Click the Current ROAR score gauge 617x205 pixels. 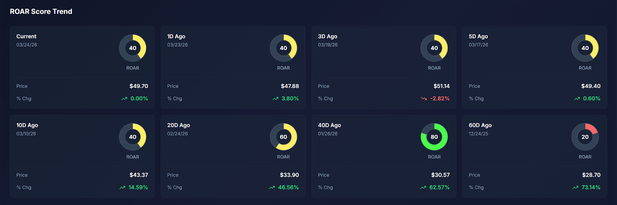point(133,48)
